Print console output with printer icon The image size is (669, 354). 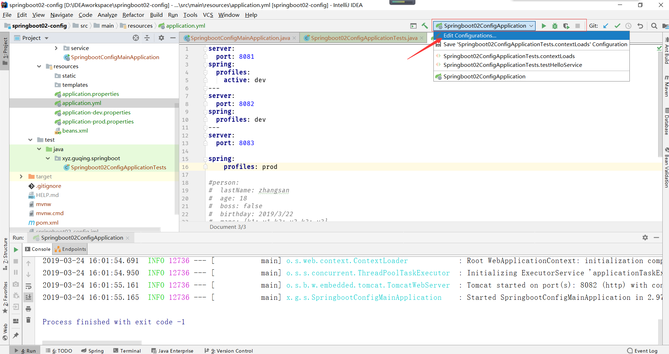[x=28, y=309]
